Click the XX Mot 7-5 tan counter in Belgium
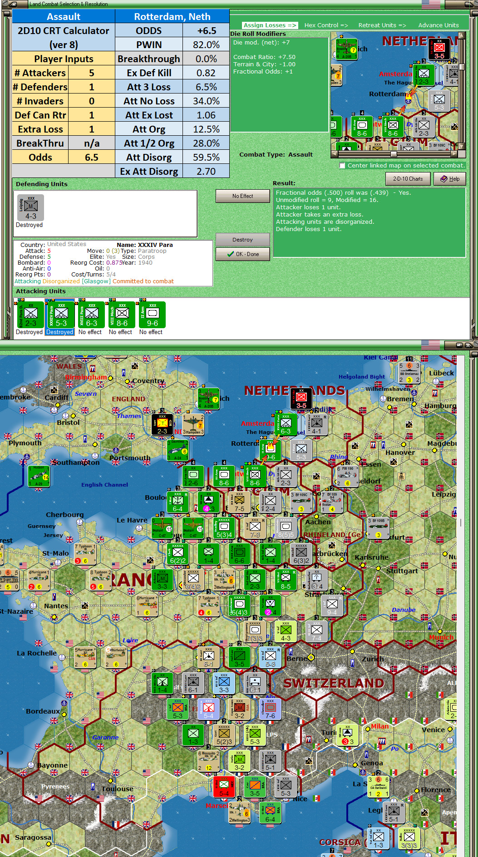Image resolution: width=478 pixels, height=857 pixels. point(240,502)
